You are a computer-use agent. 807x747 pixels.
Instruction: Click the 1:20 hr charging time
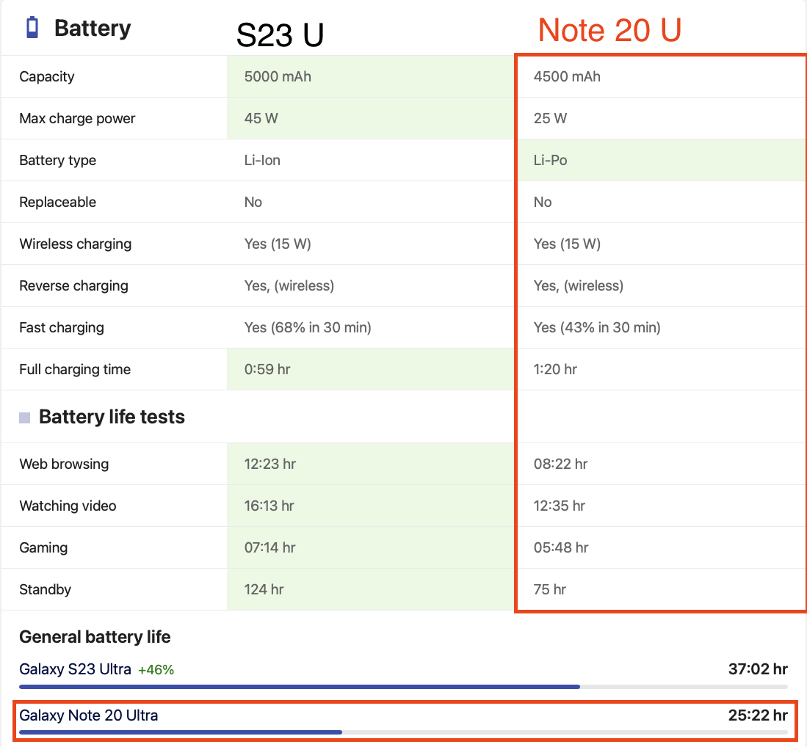[555, 369]
